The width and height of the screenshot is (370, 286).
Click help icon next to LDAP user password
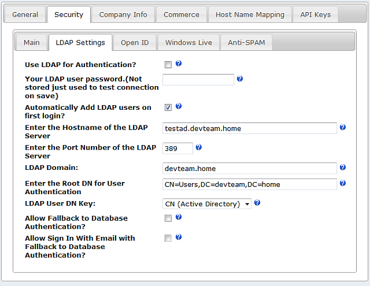(240, 79)
